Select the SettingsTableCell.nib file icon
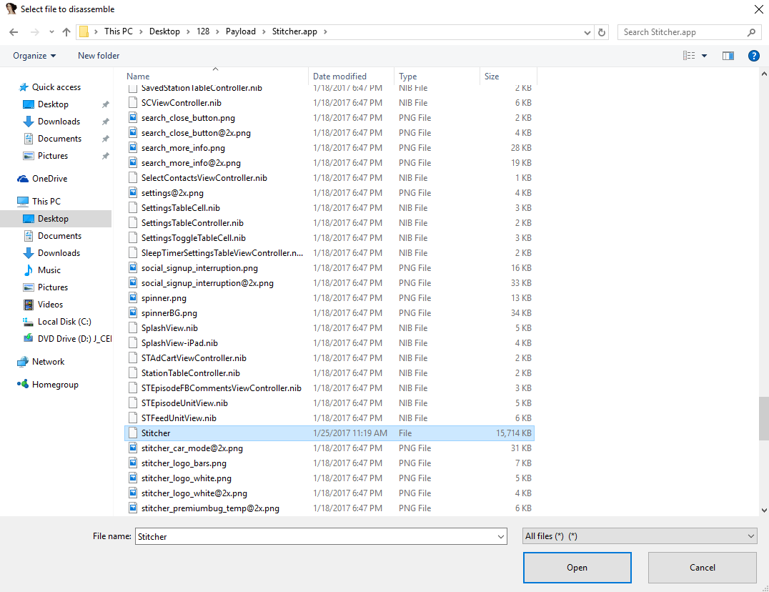The height and width of the screenshot is (592, 769). [x=132, y=208]
